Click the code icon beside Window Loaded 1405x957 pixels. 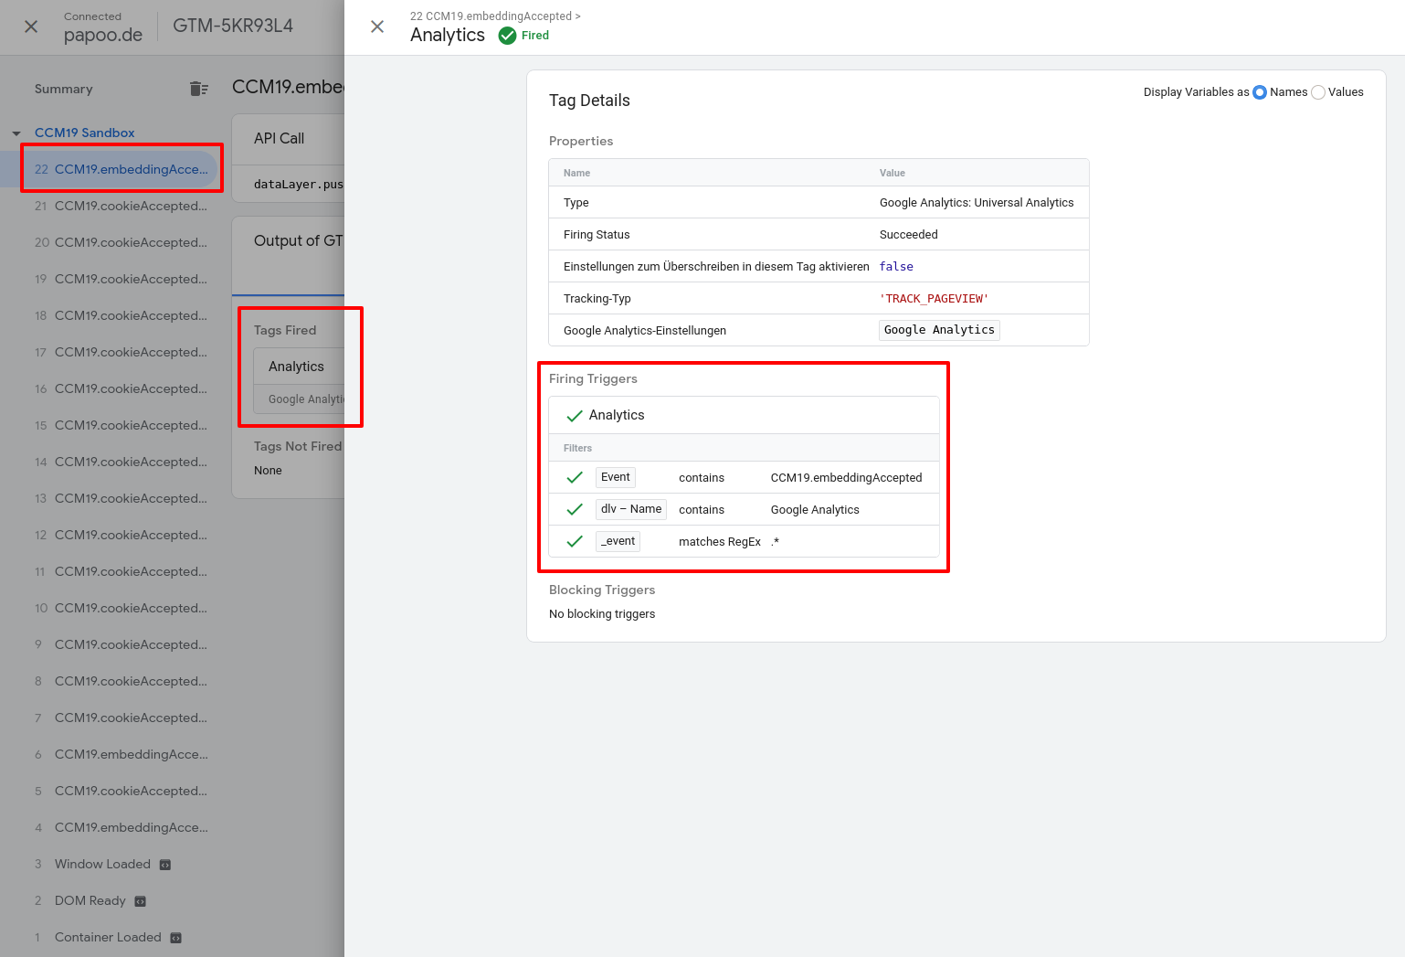(x=165, y=865)
